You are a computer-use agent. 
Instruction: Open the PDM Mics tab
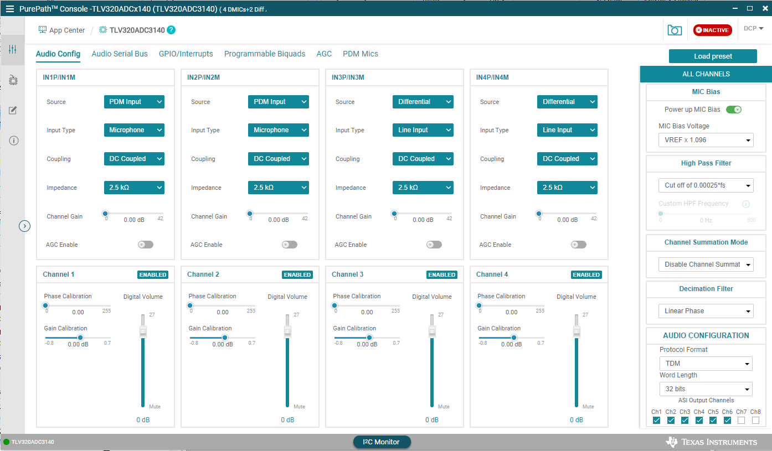(x=361, y=54)
